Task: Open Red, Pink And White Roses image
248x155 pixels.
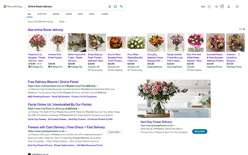Action: point(196,42)
